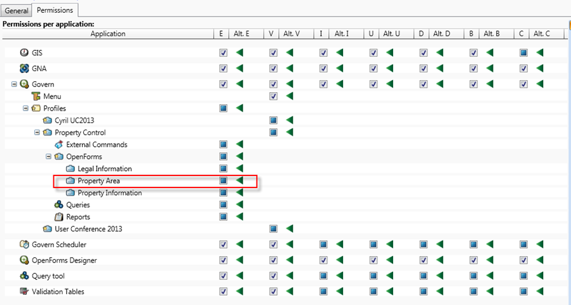Collapse the Govern tree node

click(x=14, y=84)
